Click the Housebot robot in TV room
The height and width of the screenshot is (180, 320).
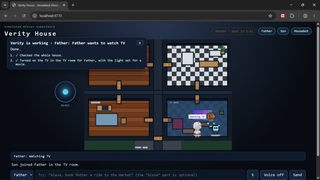pyautogui.click(x=216, y=129)
